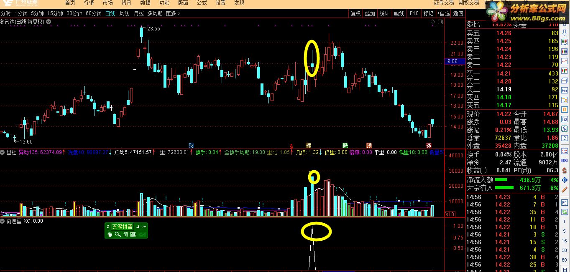Screen dimensions: 570x272
Task: Click the 财 finance marker below chart
Action: point(191,146)
